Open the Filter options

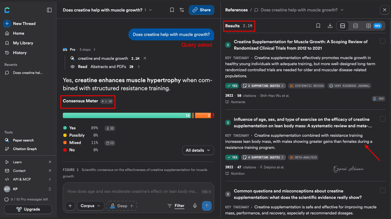click(176, 206)
